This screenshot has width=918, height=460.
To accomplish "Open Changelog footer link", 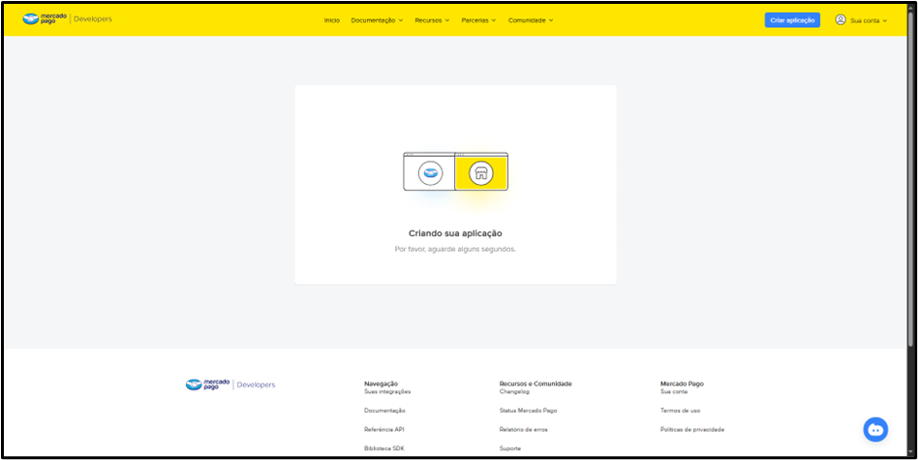I will pyautogui.click(x=514, y=391).
